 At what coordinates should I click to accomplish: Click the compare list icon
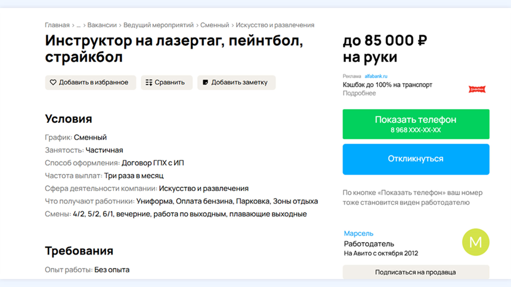click(149, 82)
